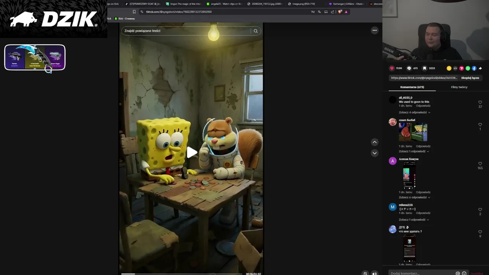489x275 pixels.
Task: Open the three-dots more options menu
Action: click(x=374, y=30)
